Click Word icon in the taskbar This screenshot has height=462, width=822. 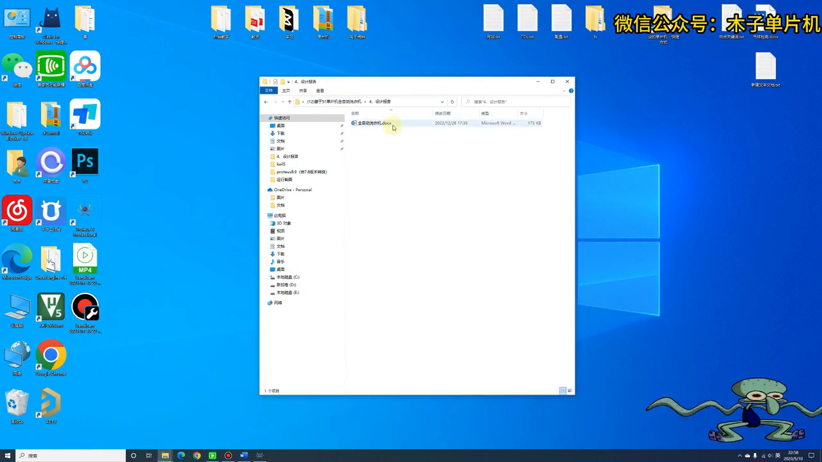244,456
